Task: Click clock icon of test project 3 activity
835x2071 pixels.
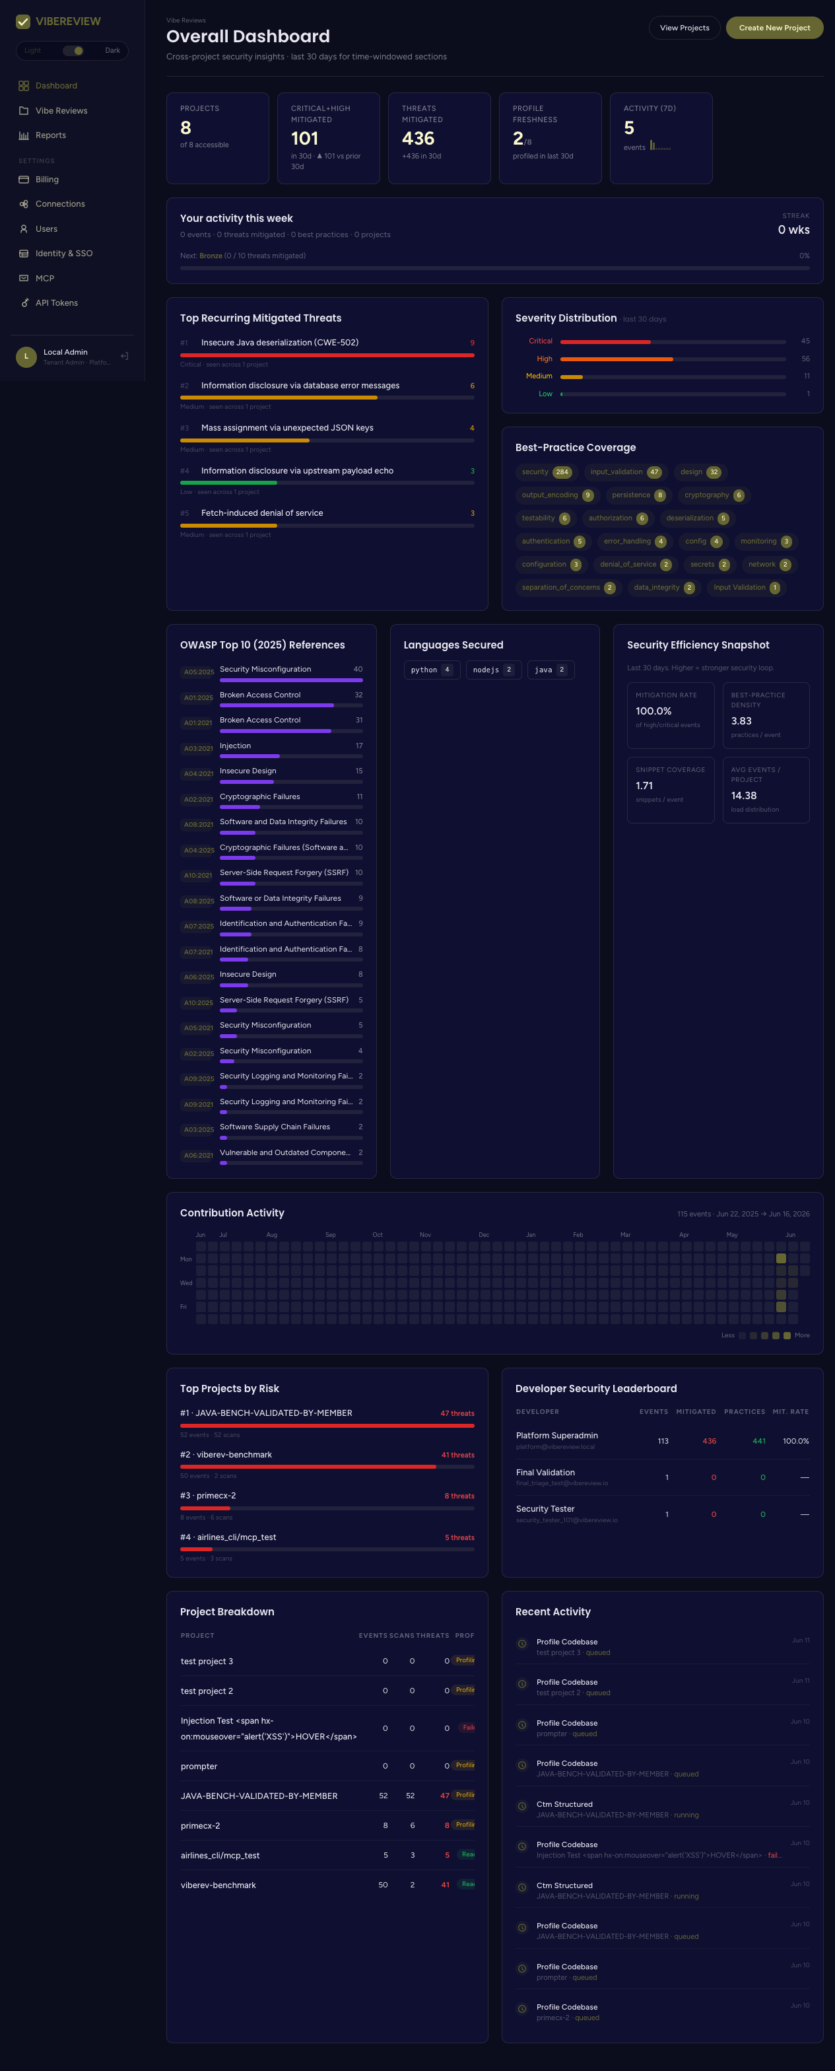Action: click(521, 1643)
